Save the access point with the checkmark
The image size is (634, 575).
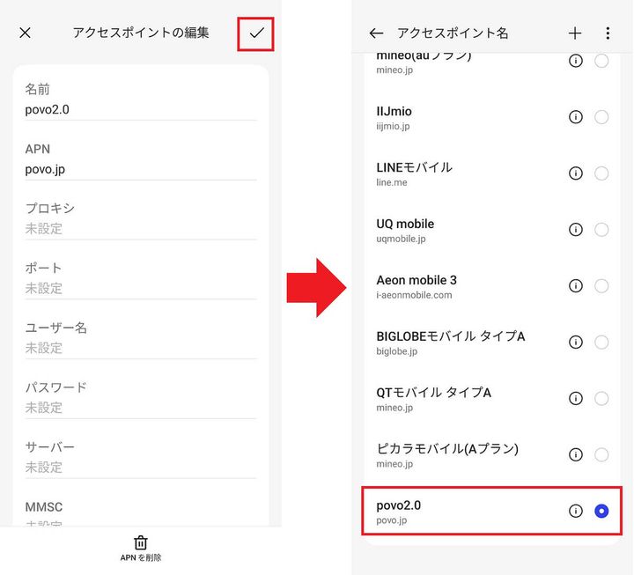coord(256,33)
